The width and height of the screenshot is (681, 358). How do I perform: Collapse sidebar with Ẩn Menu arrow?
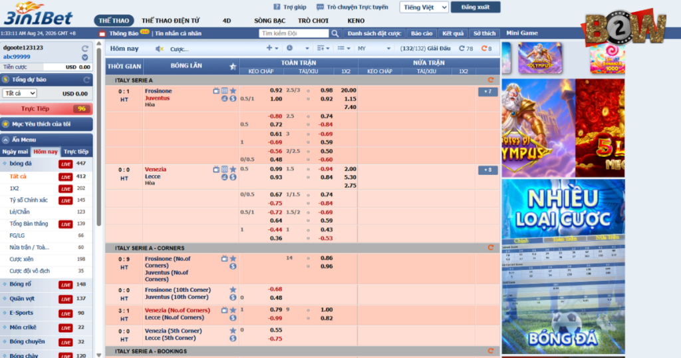point(5,140)
